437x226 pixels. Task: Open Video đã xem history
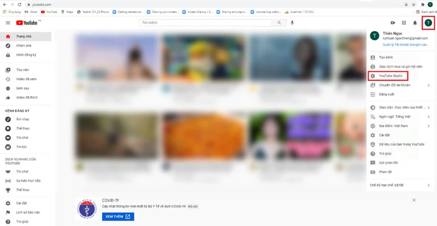tap(26, 79)
